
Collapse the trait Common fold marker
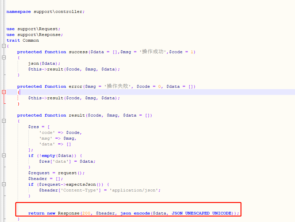tap(4, 46)
